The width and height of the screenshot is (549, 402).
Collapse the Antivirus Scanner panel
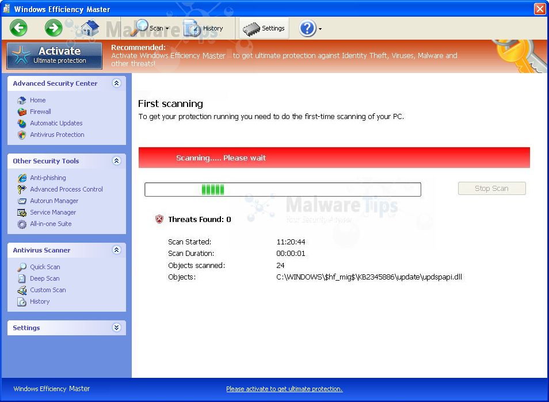tap(117, 250)
